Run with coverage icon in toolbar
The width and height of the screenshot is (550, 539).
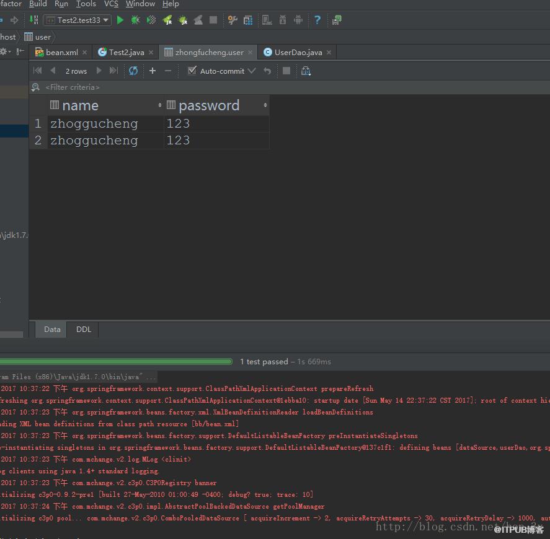click(x=151, y=20)
